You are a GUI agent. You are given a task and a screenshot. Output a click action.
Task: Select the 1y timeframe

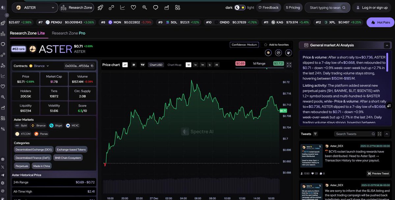[210, 65]
